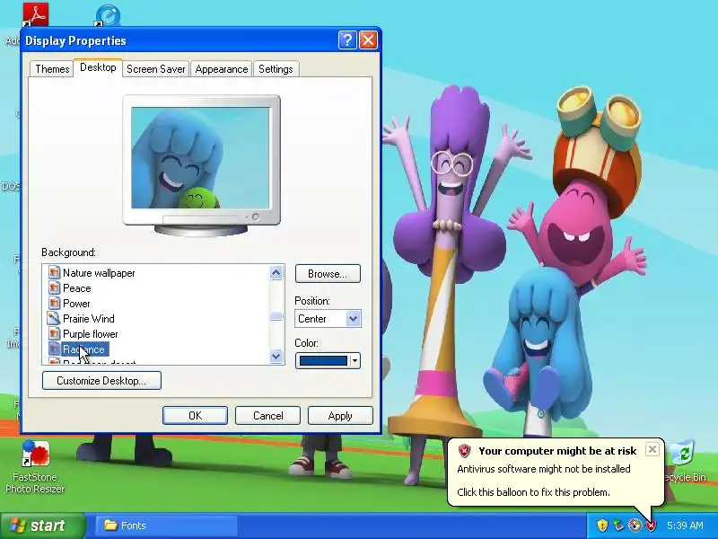Close the security alert balloon
Image resolution: width=718 pixels, height=539 pixels.
[652, 449]
